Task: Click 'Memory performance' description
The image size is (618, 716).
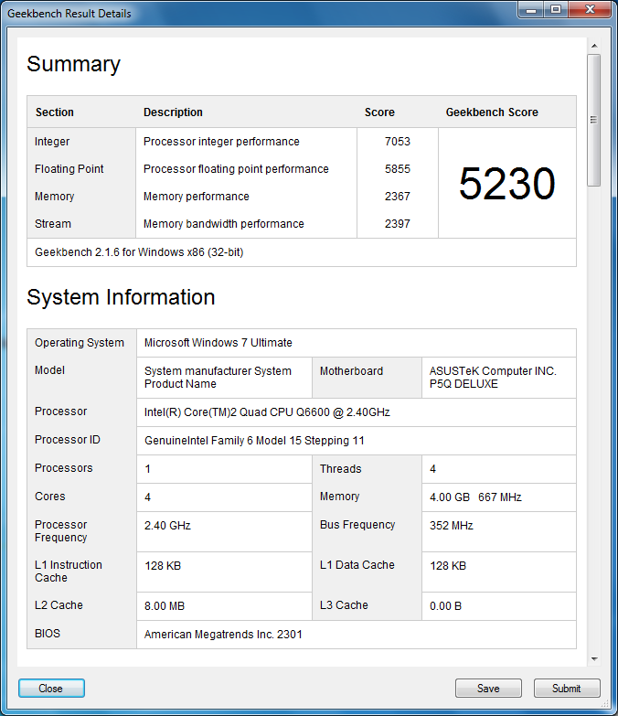Action: tap(197, 197)
